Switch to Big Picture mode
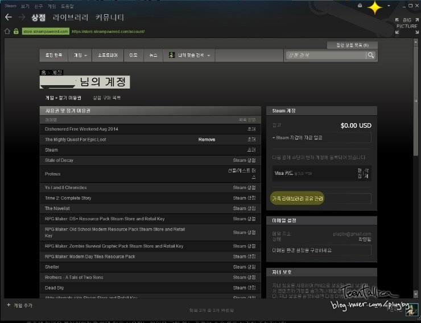 pyautogui.click(x=407, y=26)
